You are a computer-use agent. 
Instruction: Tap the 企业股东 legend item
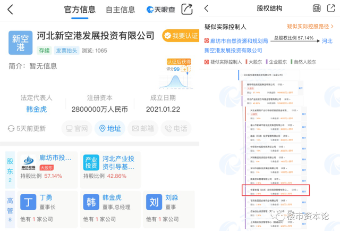point(276,62)
